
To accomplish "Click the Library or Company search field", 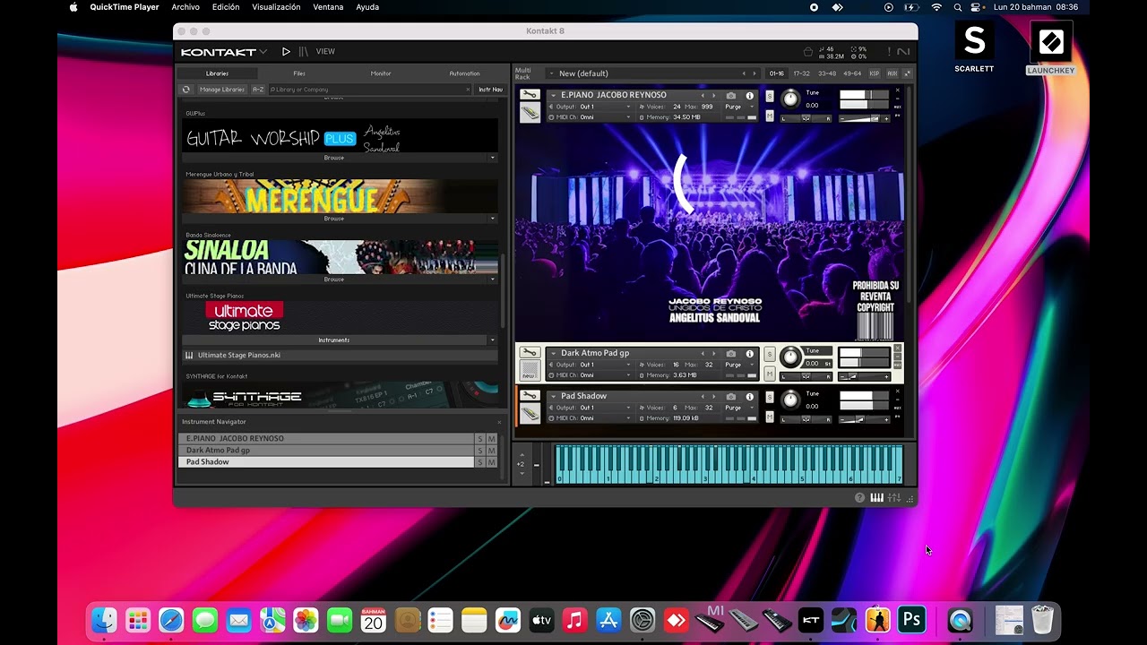I will [x=370, y=90].
